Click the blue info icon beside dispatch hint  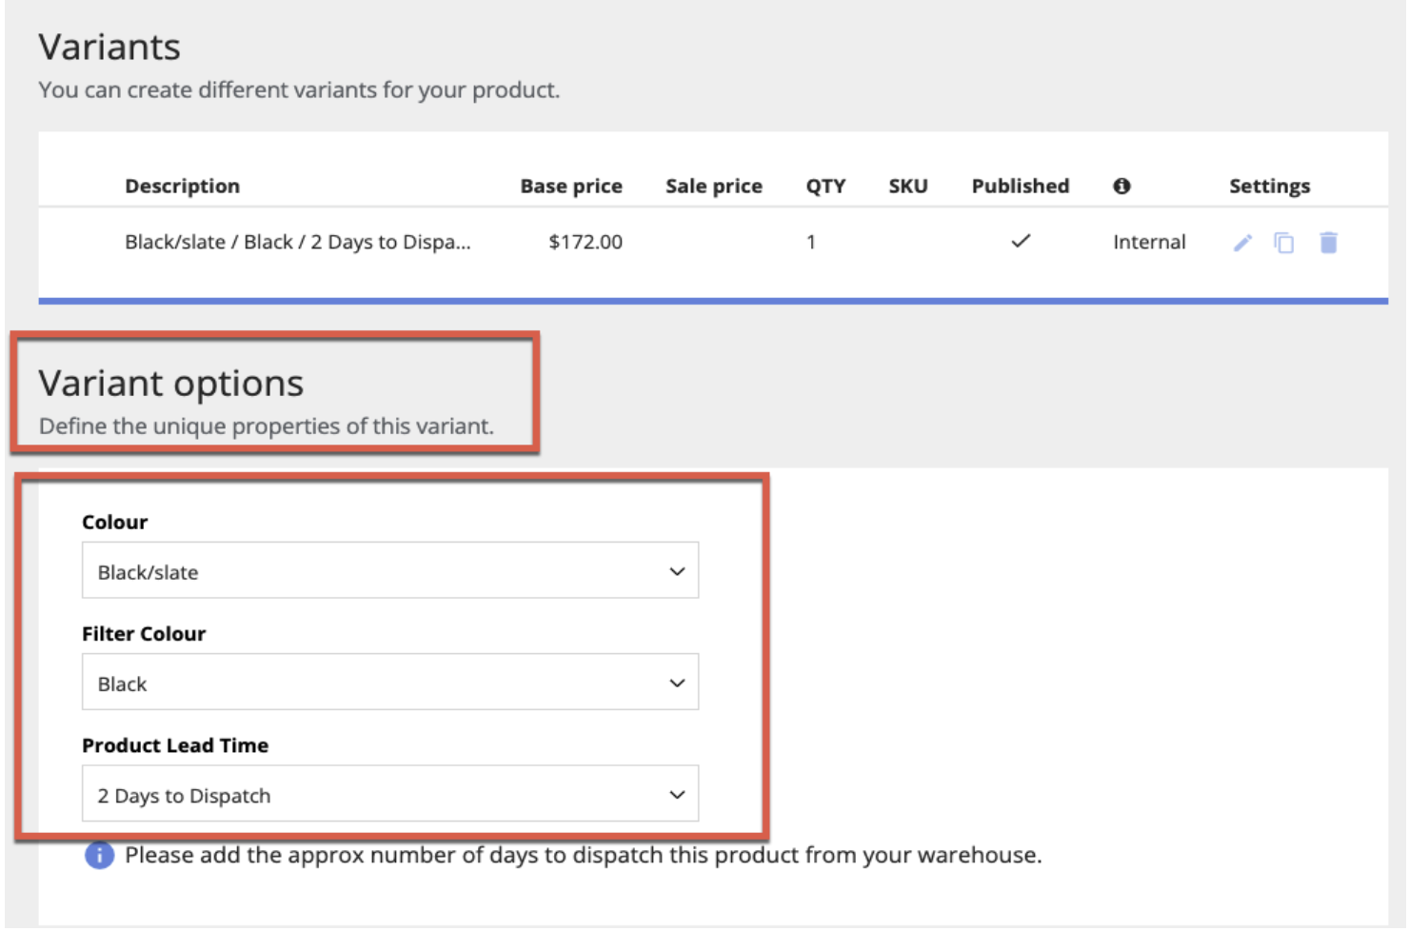click(x=99, y=855)
